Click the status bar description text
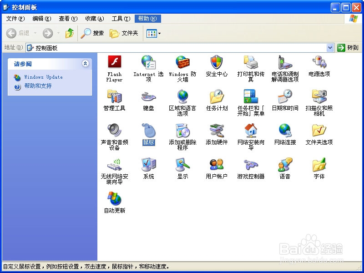This screenshot has height=273, width=364. [x=86, y=267]
